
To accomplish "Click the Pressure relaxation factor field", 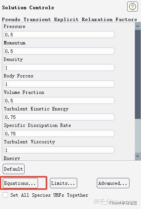I will (x=59, y=35).
